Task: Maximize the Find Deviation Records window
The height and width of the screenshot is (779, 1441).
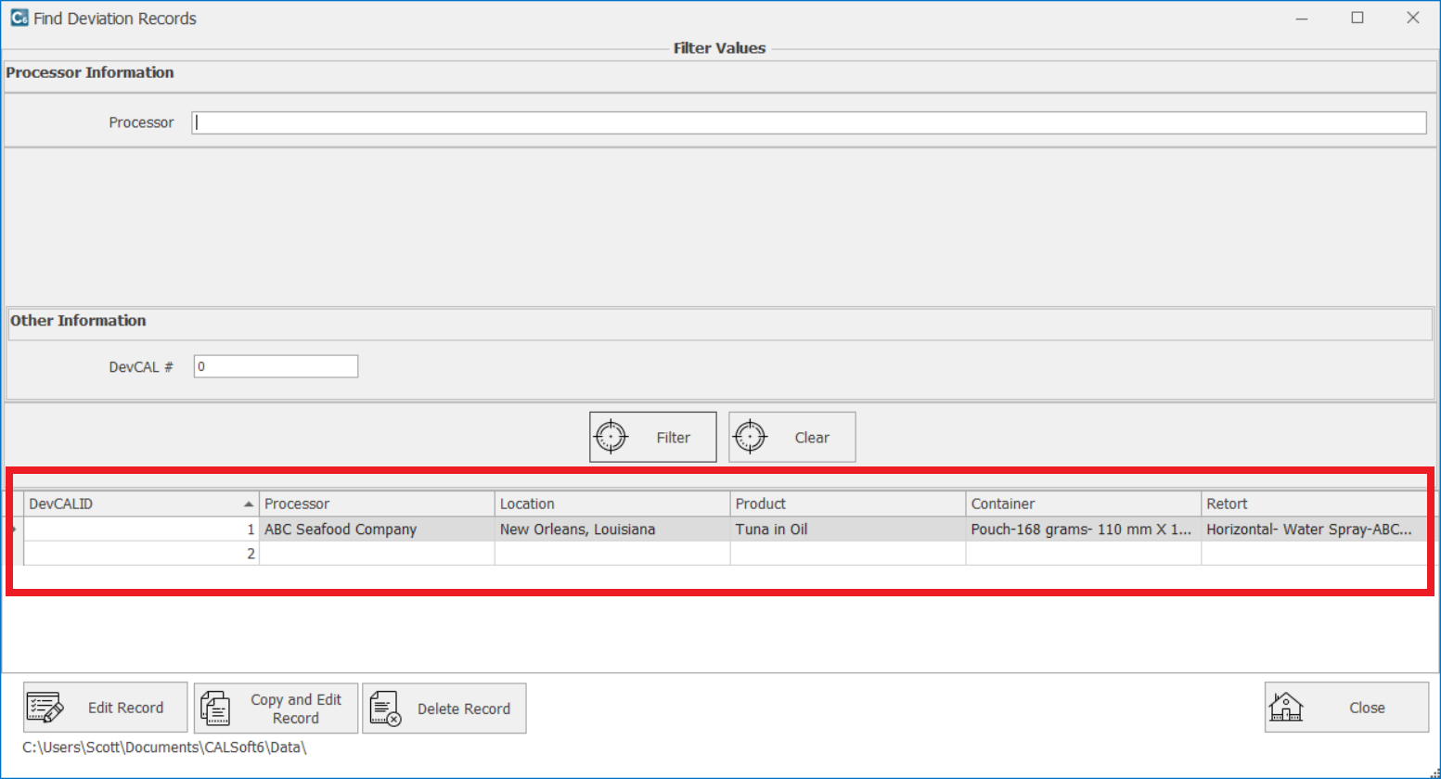Action: point(1357,18)
